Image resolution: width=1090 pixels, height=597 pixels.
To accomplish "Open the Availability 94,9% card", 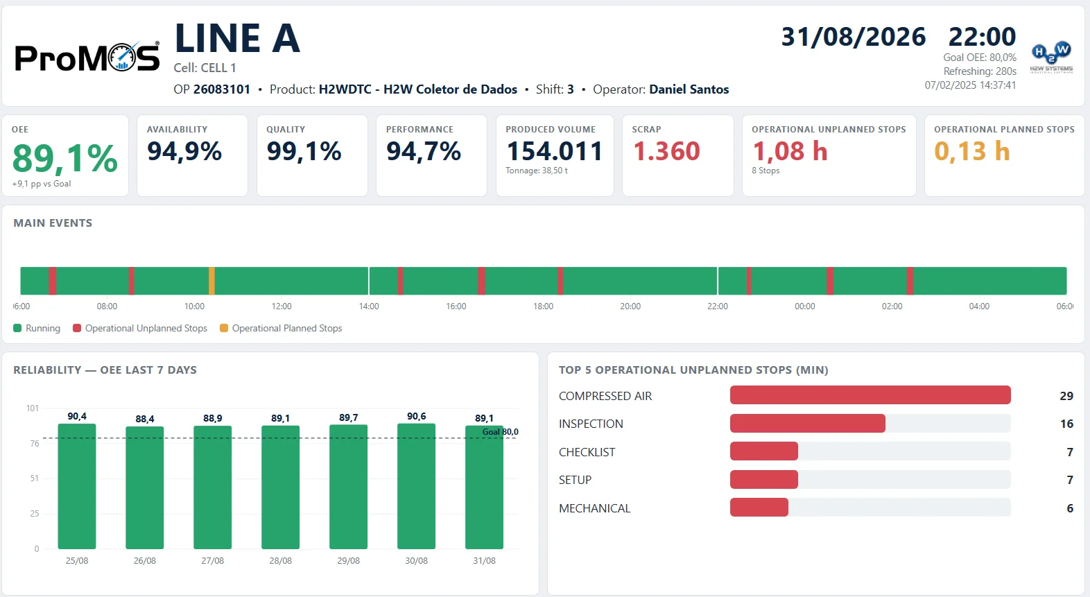I will (x=192, y=156).
